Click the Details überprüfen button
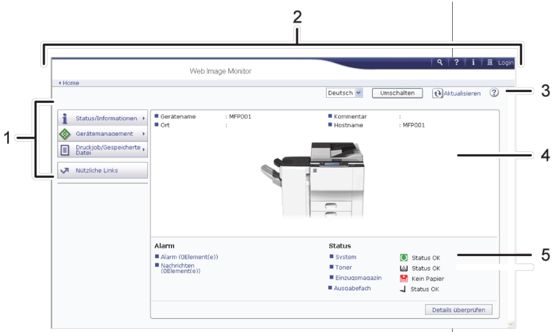Screen dimensions: 556x332 coord(459,310)
